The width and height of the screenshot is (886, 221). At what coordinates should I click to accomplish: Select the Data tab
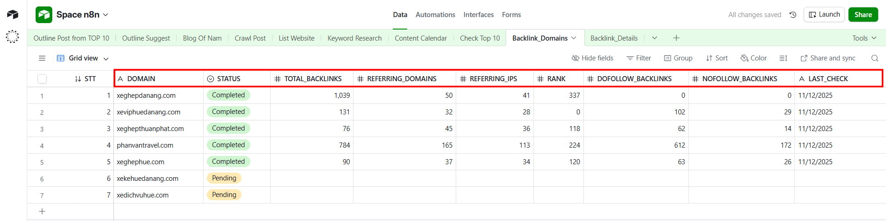point(400,15)
